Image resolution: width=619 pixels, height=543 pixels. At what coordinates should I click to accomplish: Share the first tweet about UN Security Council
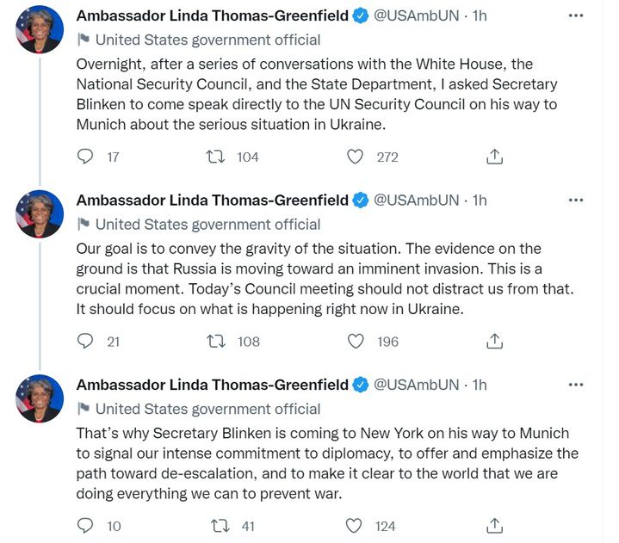[x=494, y=157]
